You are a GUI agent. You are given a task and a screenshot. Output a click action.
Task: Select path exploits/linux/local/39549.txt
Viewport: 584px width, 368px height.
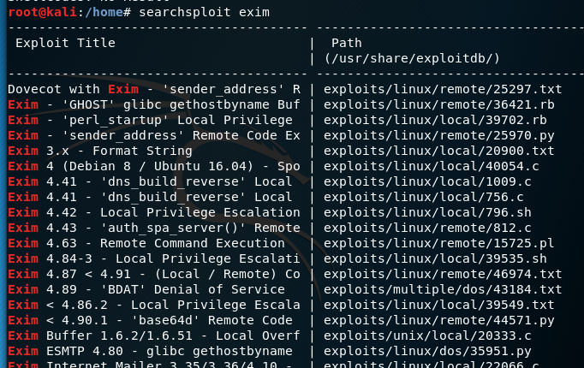tap(438, 305)
